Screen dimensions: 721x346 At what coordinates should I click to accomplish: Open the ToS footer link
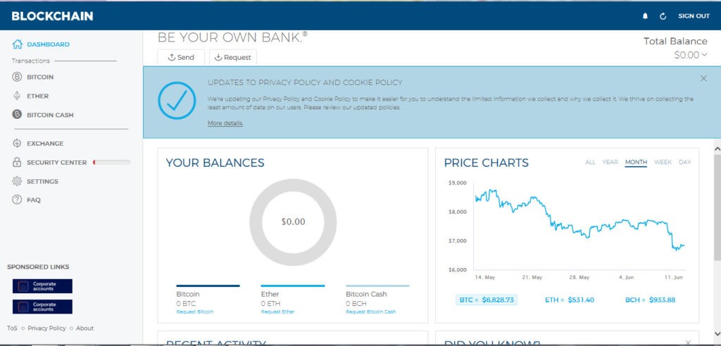[12, 328]
